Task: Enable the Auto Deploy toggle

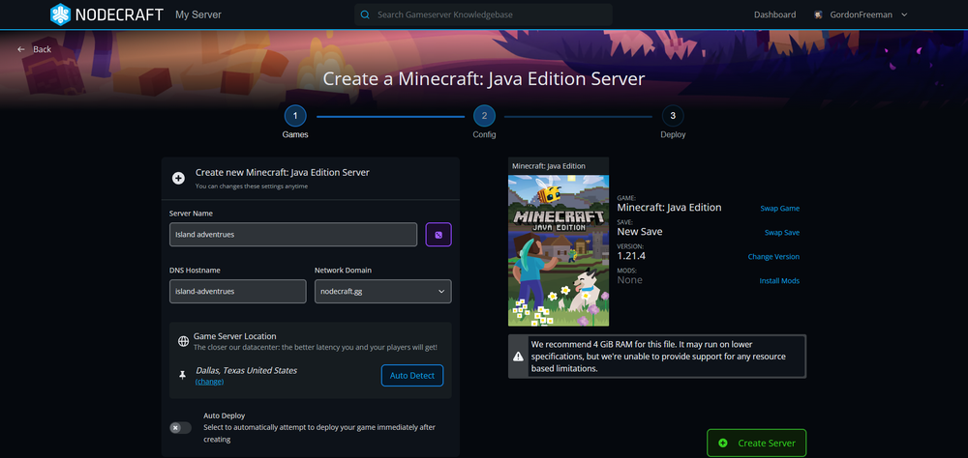Action: pos(180,427)
